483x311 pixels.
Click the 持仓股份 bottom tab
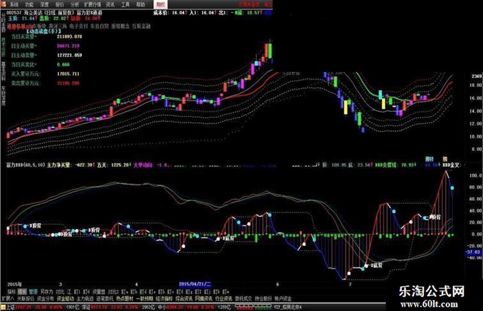pyautogui.click(x=263, y=299)
